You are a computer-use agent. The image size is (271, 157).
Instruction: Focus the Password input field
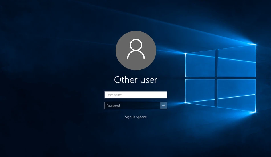click(x=133, y=105)
